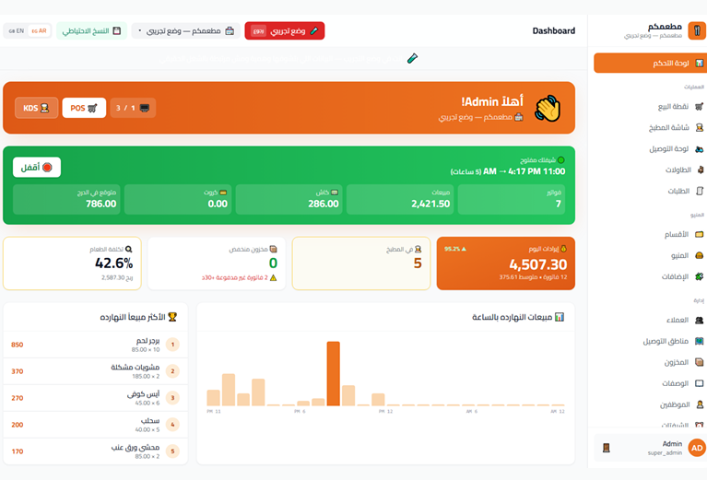Click the logout door icon beside Admin

pos(606,448)
